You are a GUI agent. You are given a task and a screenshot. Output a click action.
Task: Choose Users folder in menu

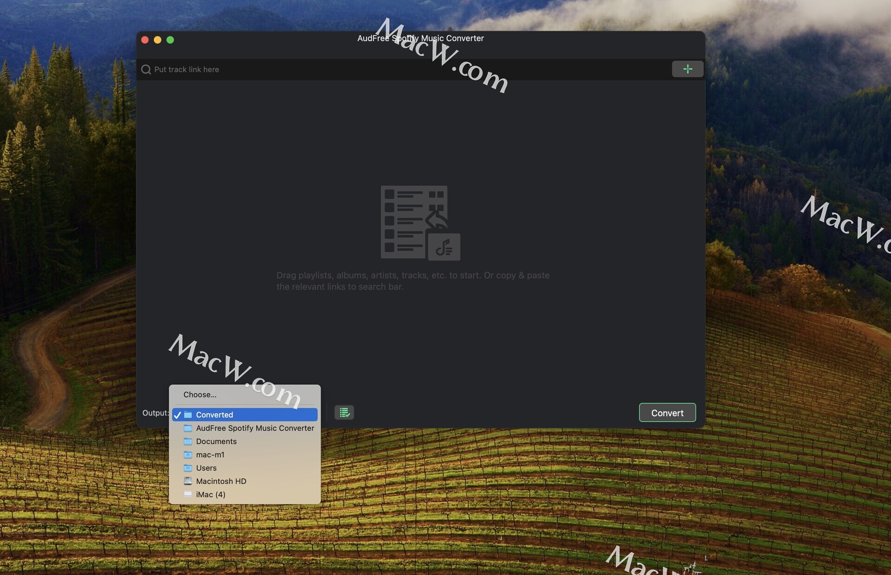pos(245,468)
